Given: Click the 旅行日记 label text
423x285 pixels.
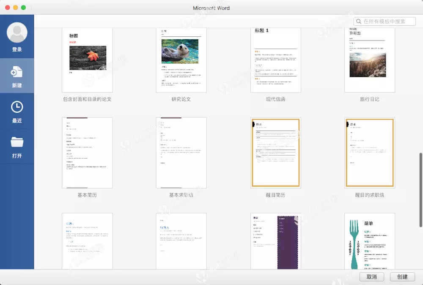Looking at the screenshot, I should click(370, 99).
